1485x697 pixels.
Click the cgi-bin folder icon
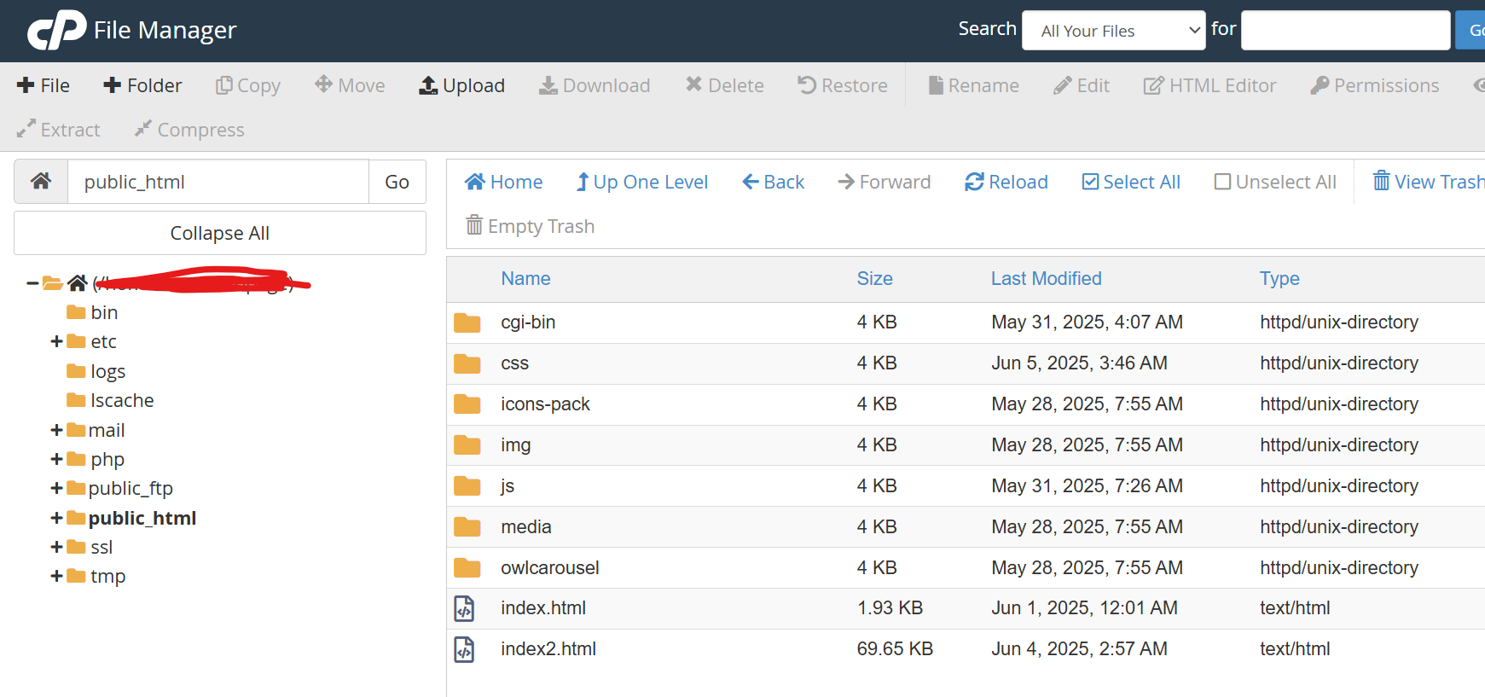467,322
